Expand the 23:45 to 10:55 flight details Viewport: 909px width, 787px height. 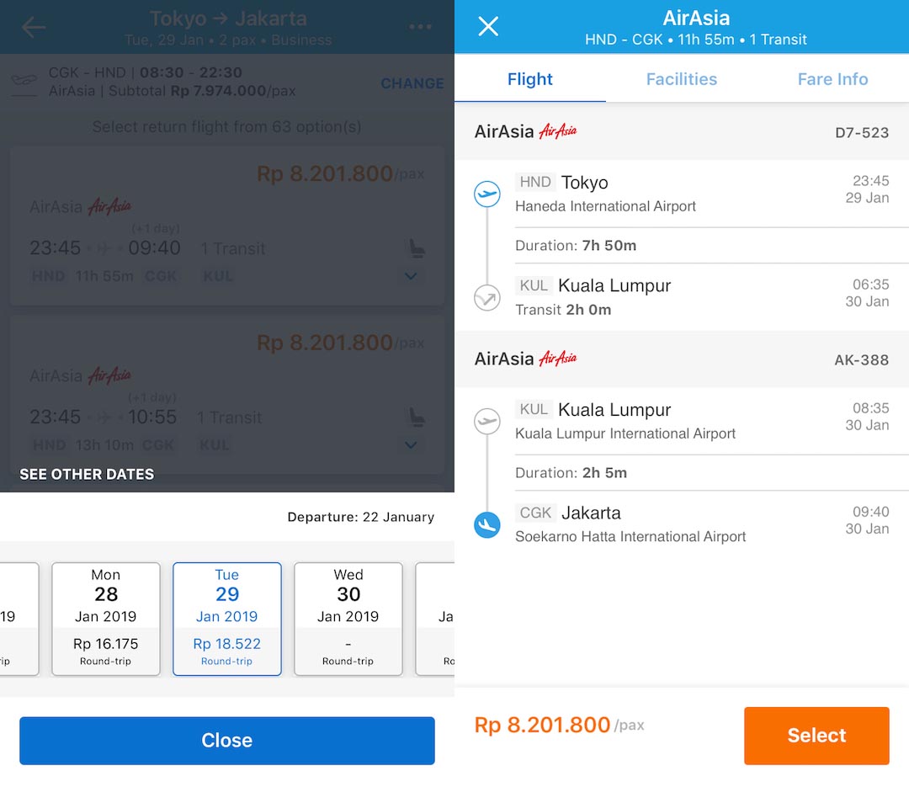412,445
